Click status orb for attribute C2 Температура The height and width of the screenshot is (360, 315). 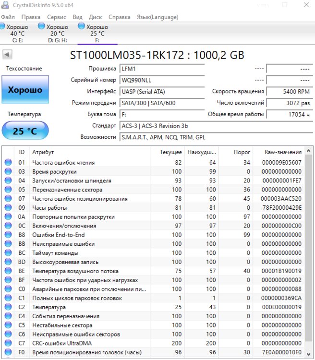tap(8, 307)
